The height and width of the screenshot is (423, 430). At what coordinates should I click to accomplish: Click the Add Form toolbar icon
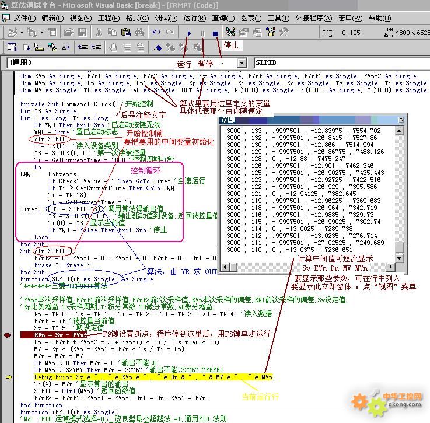(x=32, y=32)
